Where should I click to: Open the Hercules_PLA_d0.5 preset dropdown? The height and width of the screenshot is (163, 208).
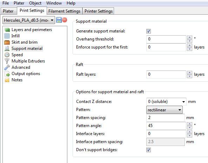(29, 20)
